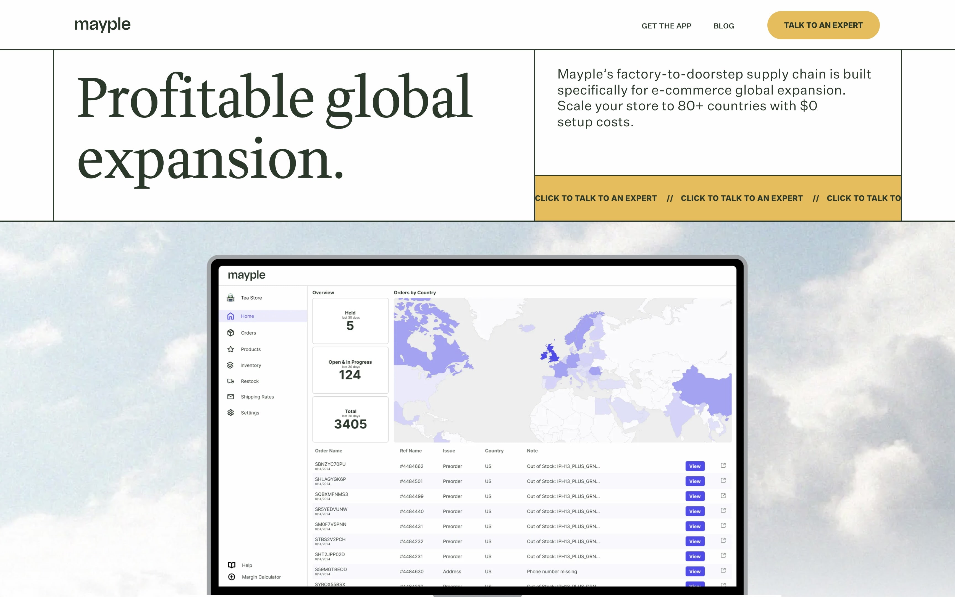This screenshot has width=955, height=597.
Task: Click the Phone number missing note
Action: (x=552, y=571)
